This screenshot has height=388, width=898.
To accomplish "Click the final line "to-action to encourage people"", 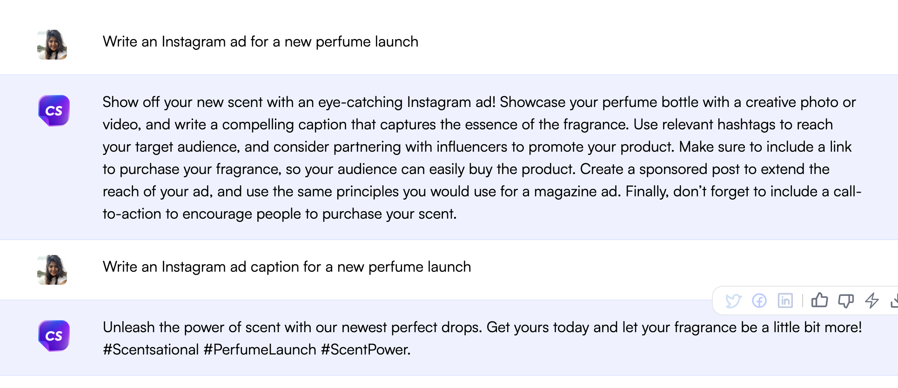I will [280, 214].
